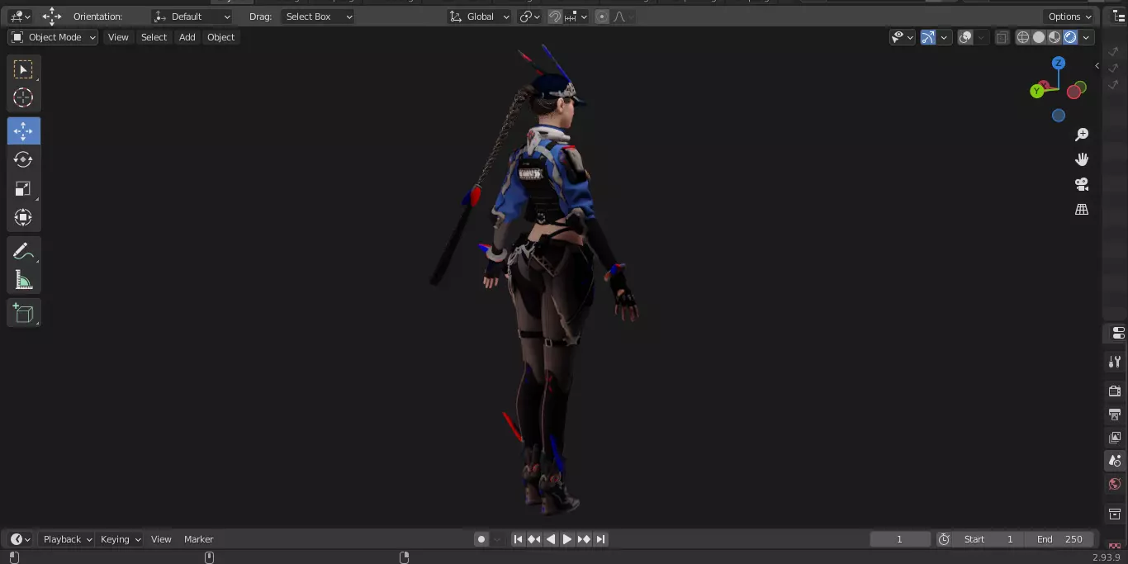Screen dimensions: 1128x564
Task: Open the Scene properties tab
Action: (1115, 461)
